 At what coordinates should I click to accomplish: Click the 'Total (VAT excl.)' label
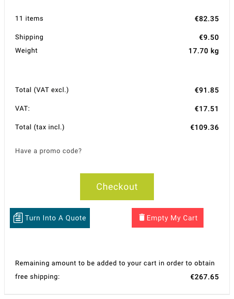tap(42, 90)
